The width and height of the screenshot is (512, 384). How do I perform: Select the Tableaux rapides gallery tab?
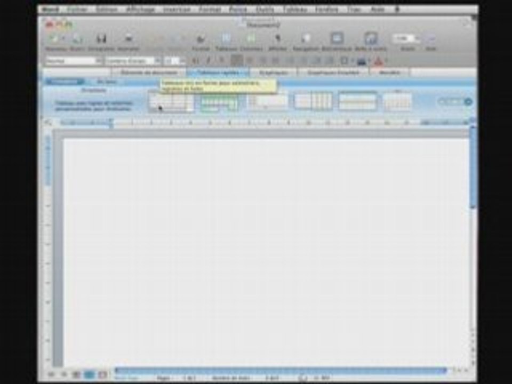click(x=218, y=72)
